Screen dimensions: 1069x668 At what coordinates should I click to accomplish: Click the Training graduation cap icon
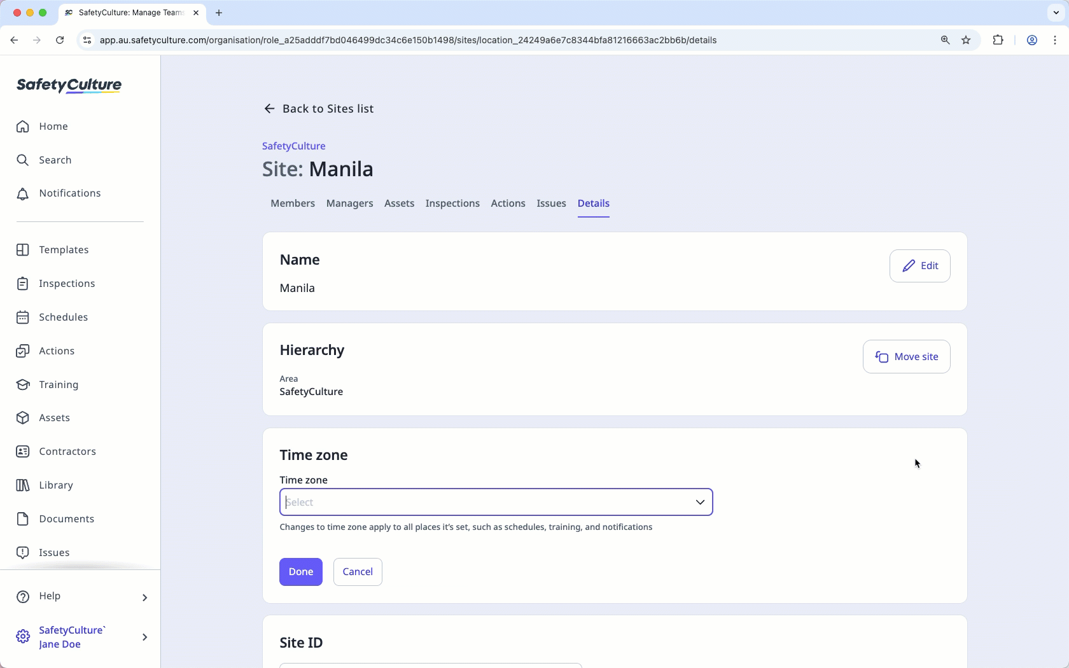tap(23, 385)
